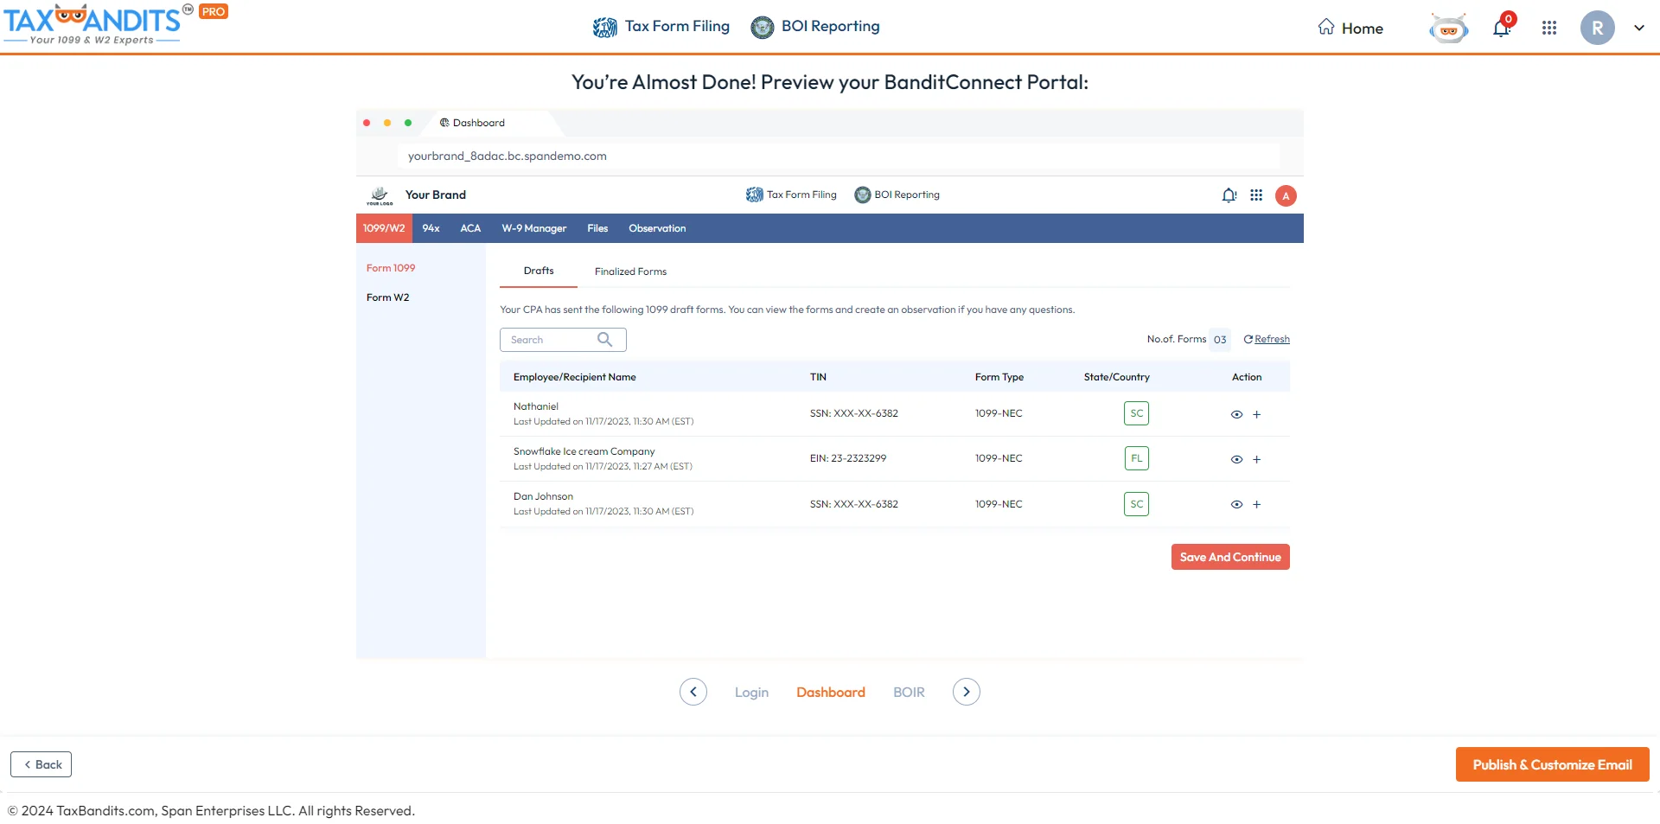Switch to the Finalized Forms tab
Image resolution: width=1660 pixels, height=824 pixels.
630,271
